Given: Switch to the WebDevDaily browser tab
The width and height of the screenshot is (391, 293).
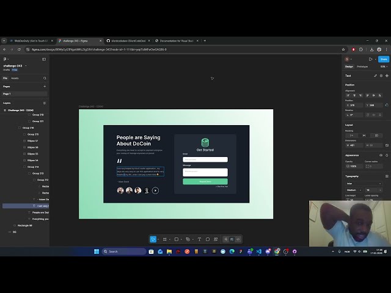Looking at the screenshot, I should [31, 41].
